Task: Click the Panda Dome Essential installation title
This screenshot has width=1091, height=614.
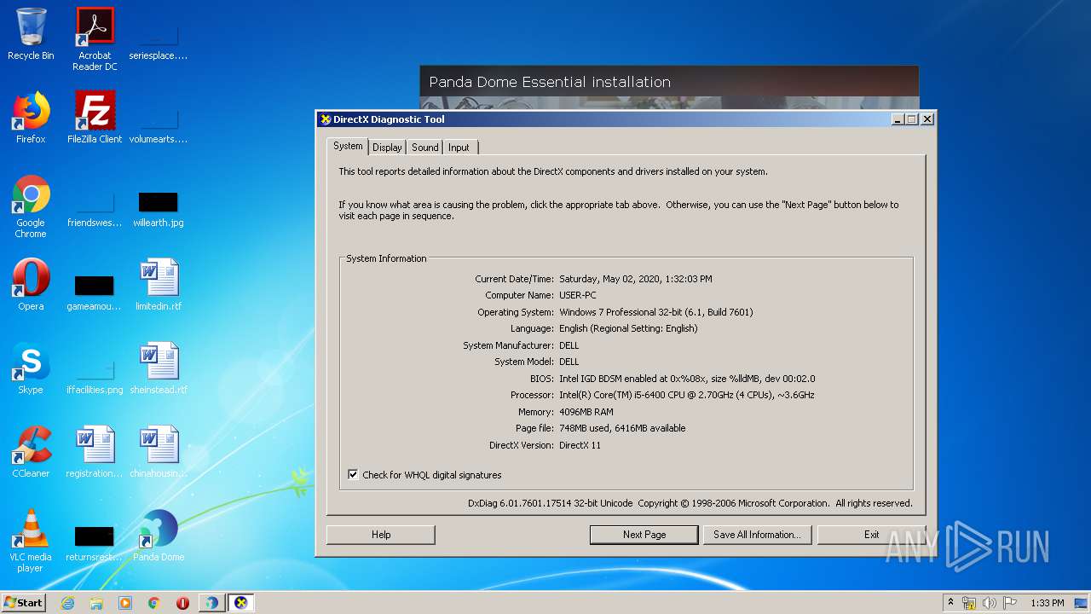Action: 550,82
